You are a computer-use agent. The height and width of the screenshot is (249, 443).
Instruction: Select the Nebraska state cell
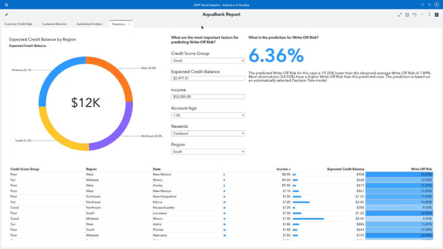(160, 235)
